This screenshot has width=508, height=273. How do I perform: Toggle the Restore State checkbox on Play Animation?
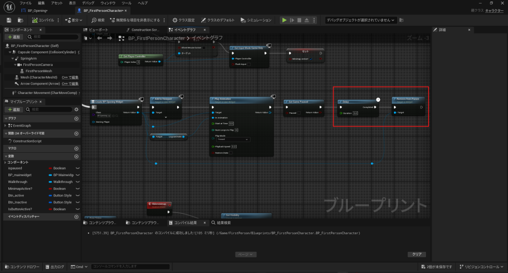tap(231, 153)
